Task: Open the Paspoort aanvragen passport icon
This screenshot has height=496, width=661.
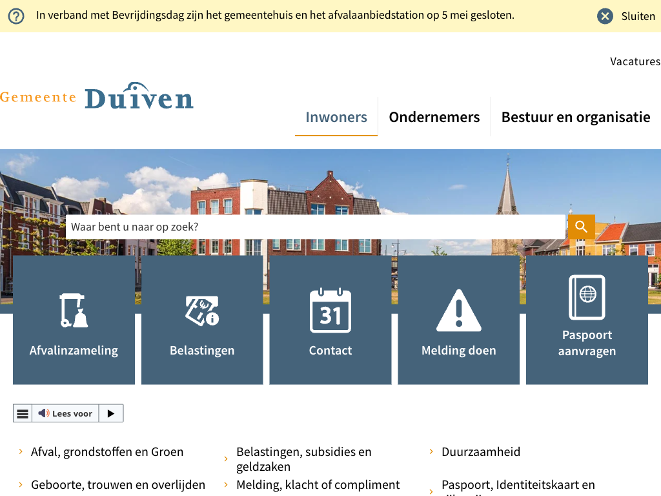Action: pos(587,297)
